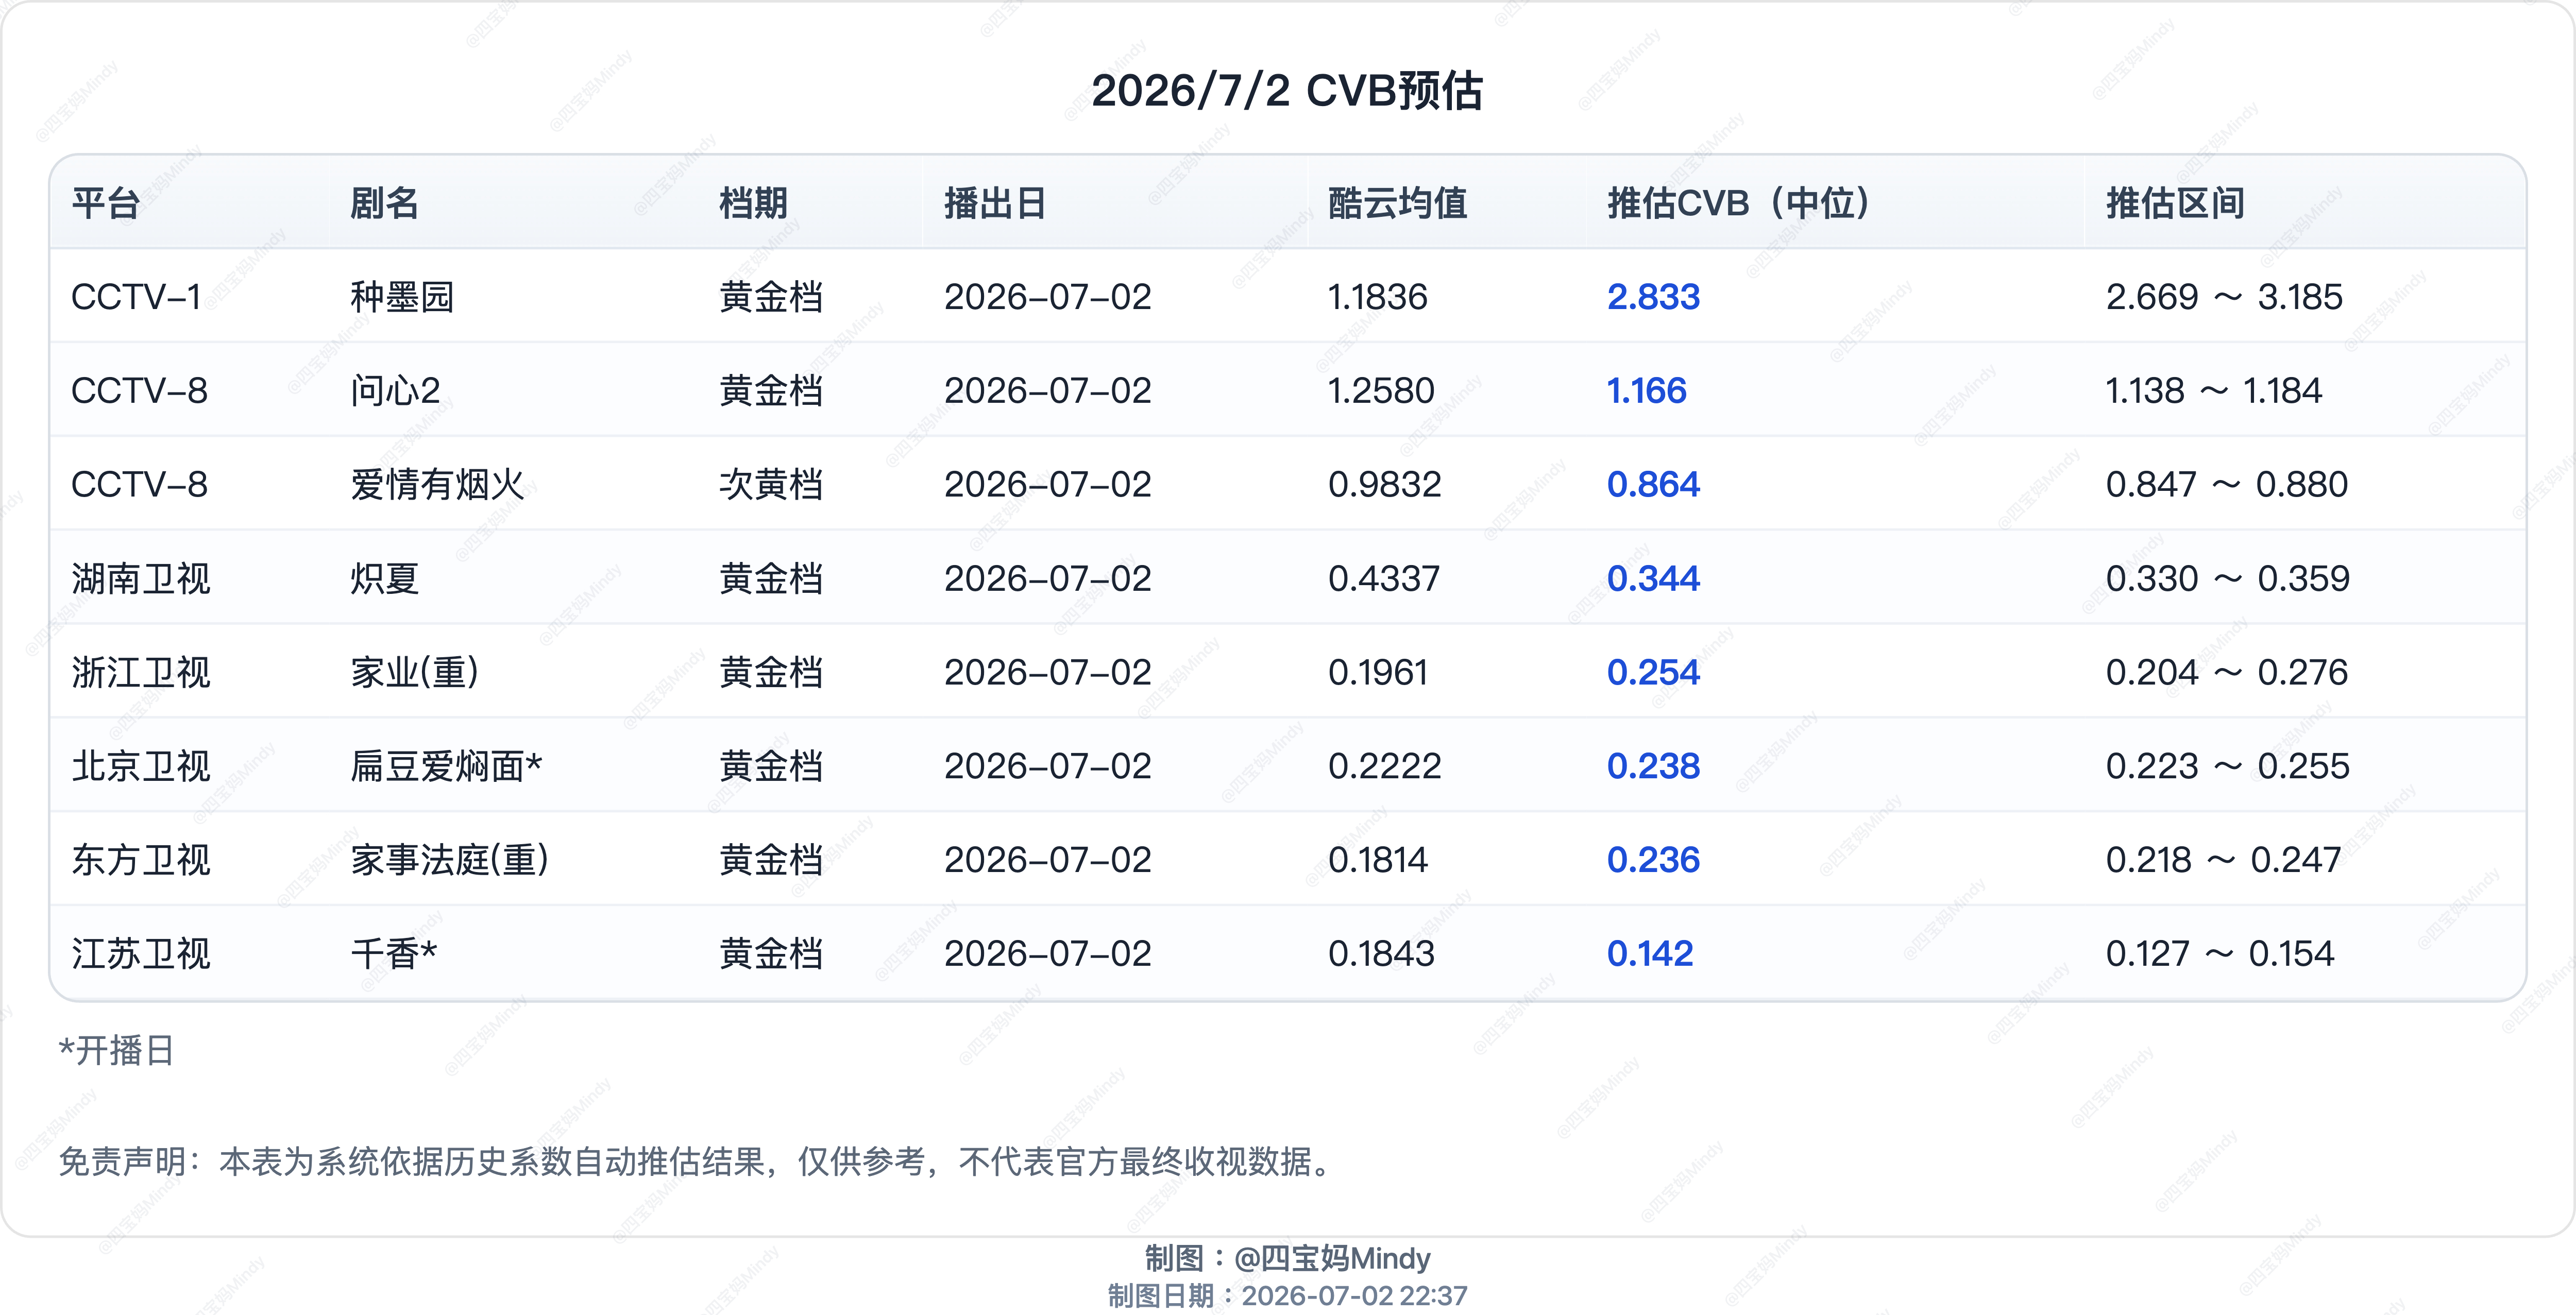Click the estimated CVB value 0.142
The height and width of the screenshot is (1315, 2576).
click(1650, 955)
